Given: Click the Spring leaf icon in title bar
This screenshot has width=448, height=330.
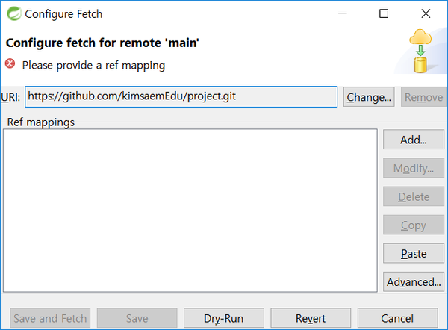Looking at the screenshot, I should [14, 13].
